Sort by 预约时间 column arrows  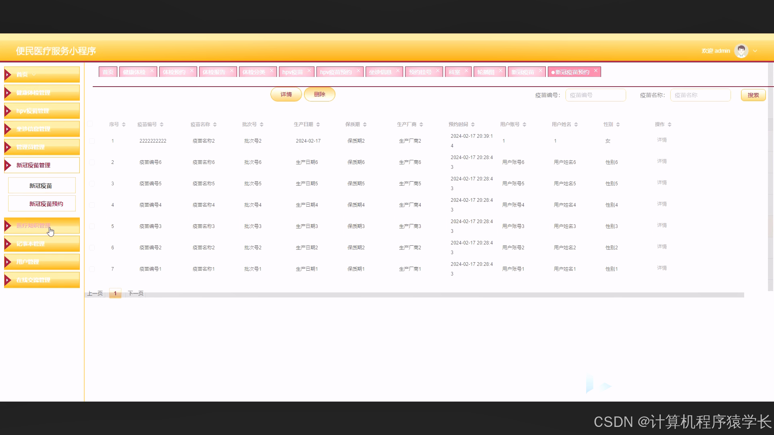pos(472,124)
